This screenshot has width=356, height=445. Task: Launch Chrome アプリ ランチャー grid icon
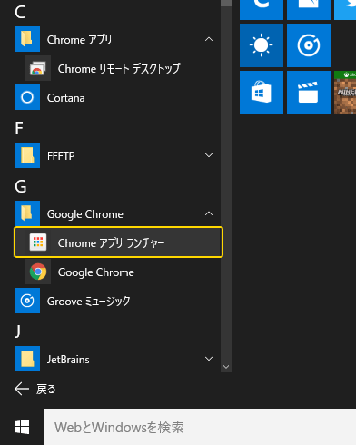pos(38,242)
